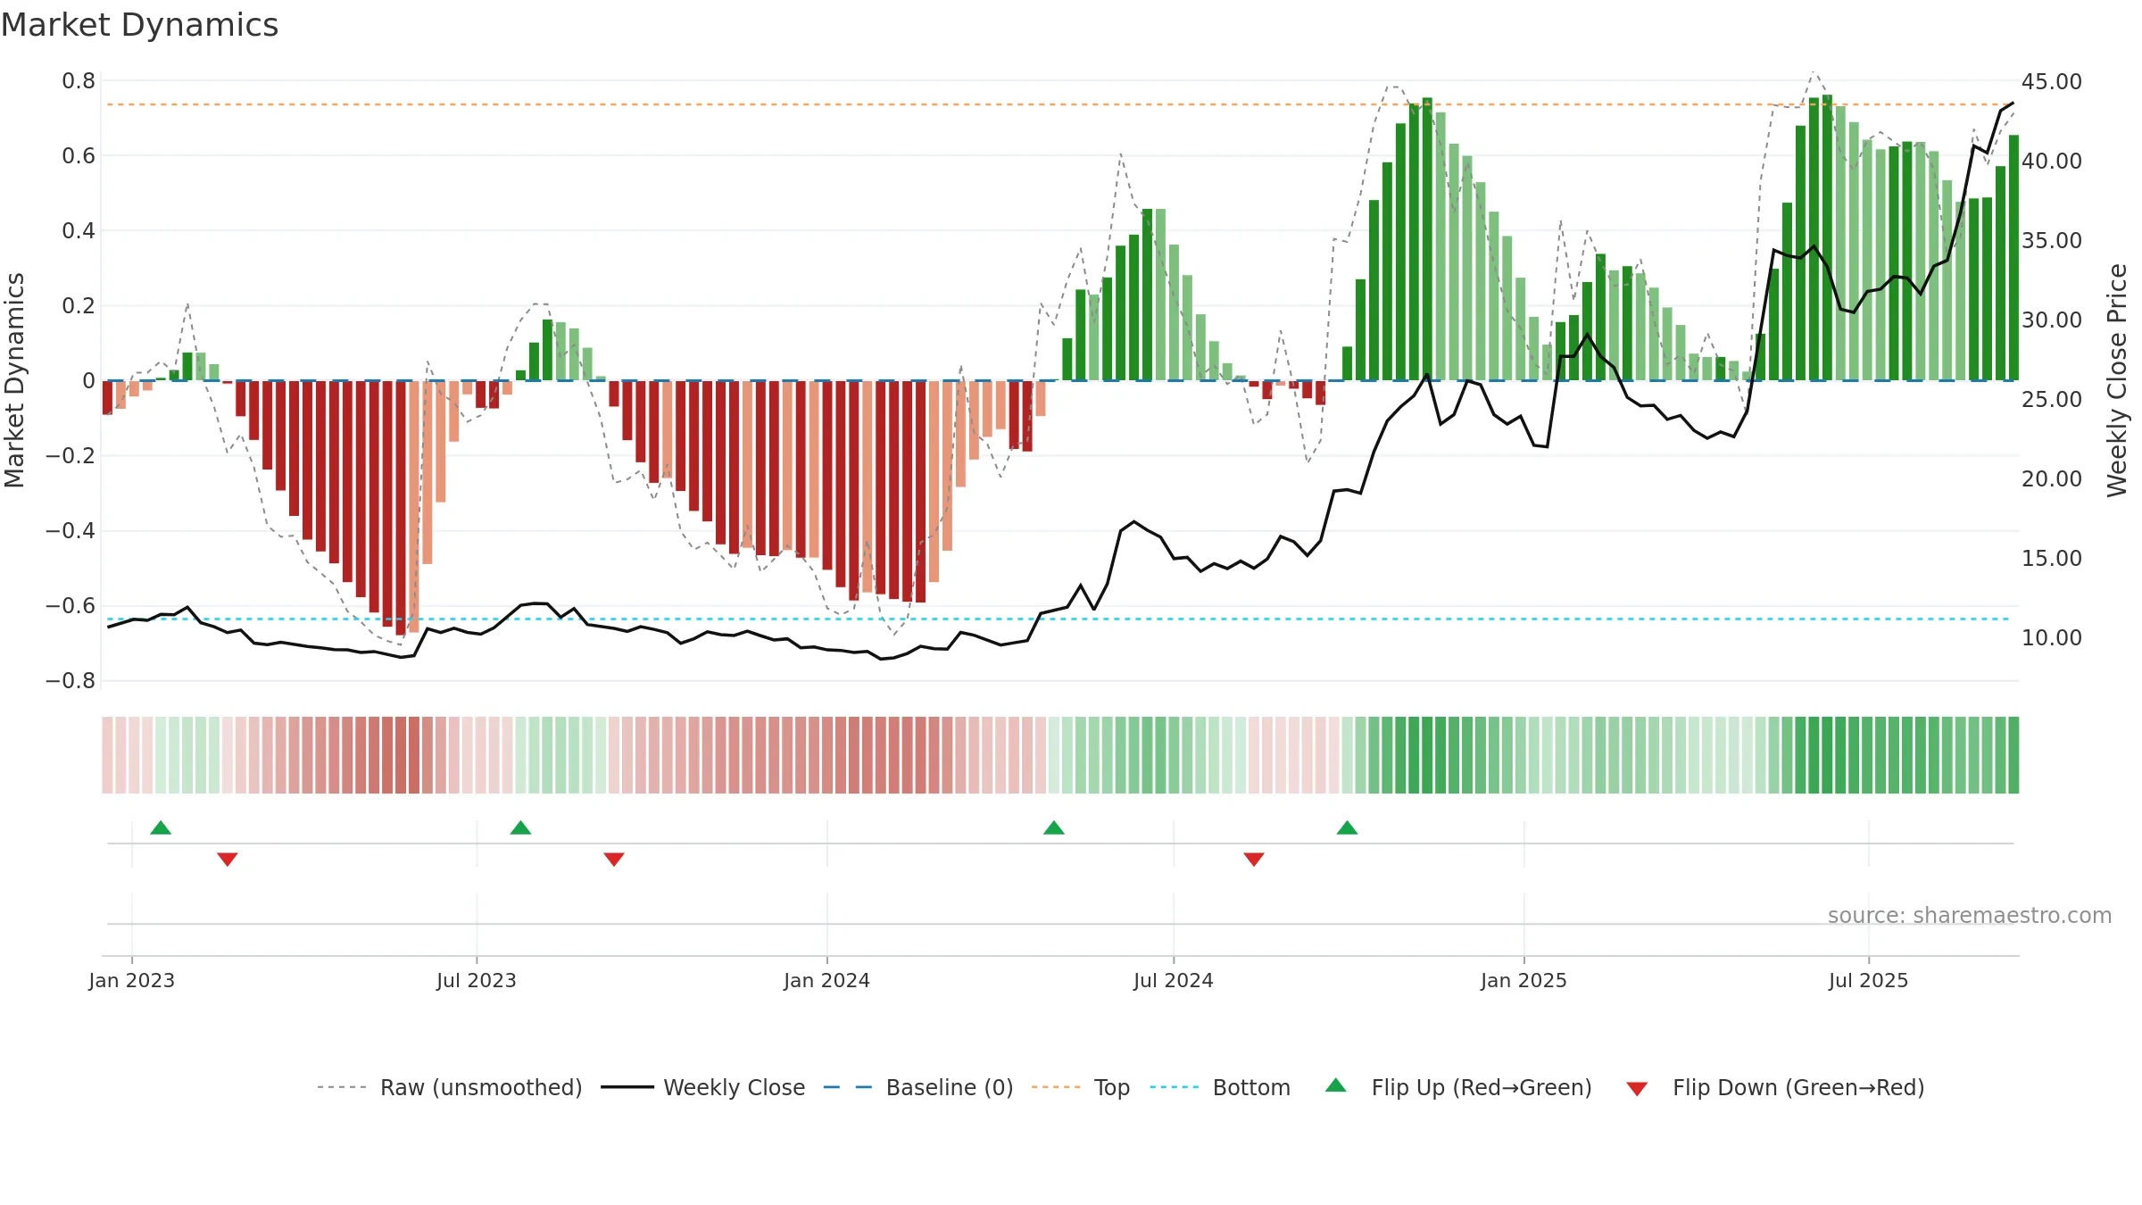The height and width of the screenshot is (1205, 2142).
Task: Click the source: sharemaestro.com text
Action: (x=1970, y=915)
